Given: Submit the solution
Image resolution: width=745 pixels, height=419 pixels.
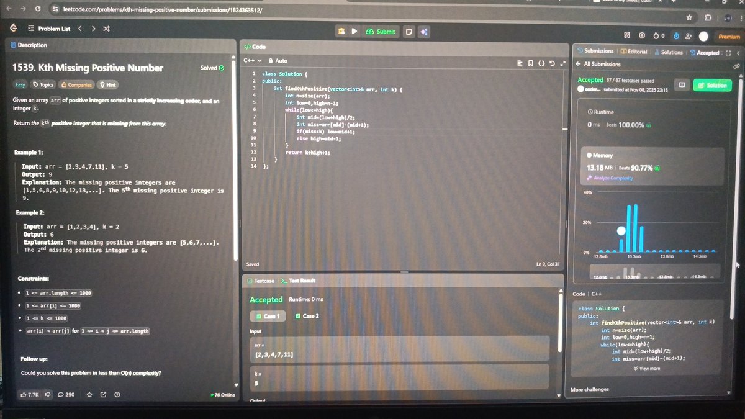Looking at the screenshot, I should (381, 31).
